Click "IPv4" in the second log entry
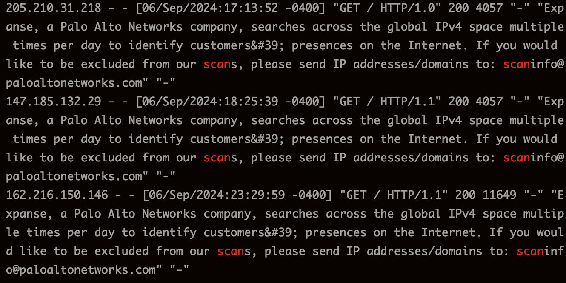This screenshot has width=566, height=283. pyautogui.click(x=449, y=120)
